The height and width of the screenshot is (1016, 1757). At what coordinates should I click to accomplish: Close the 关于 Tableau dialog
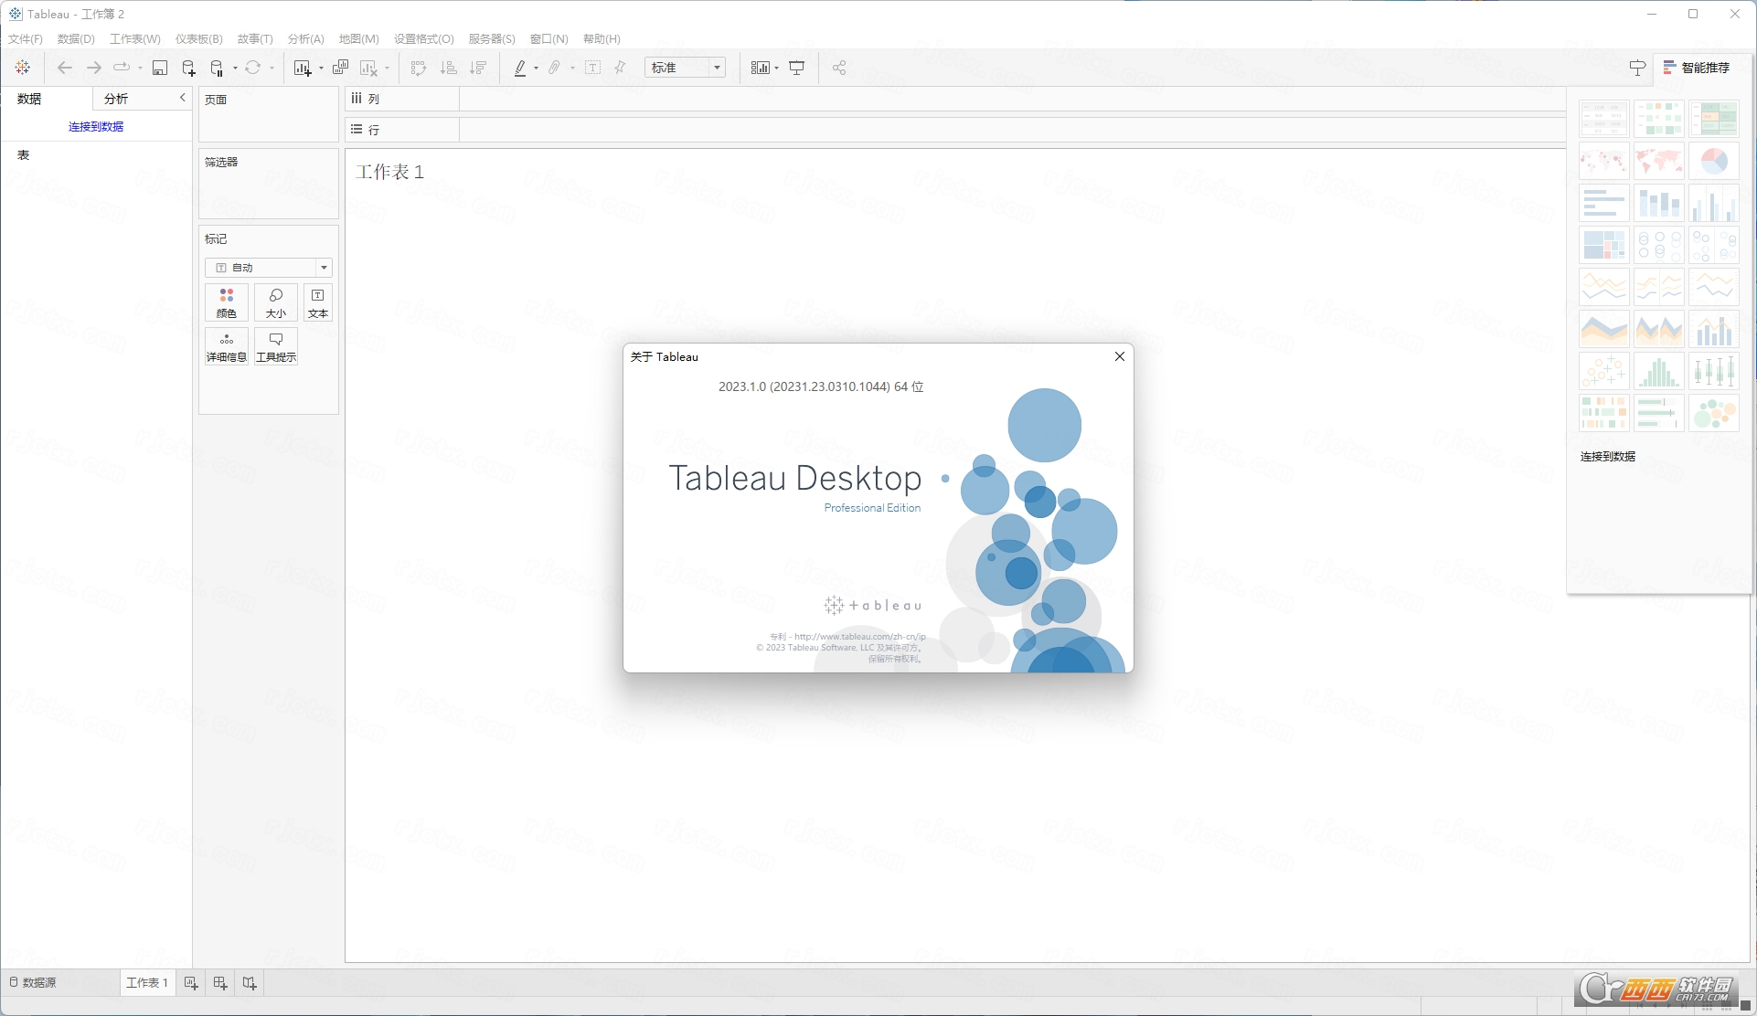(1119, 356)
